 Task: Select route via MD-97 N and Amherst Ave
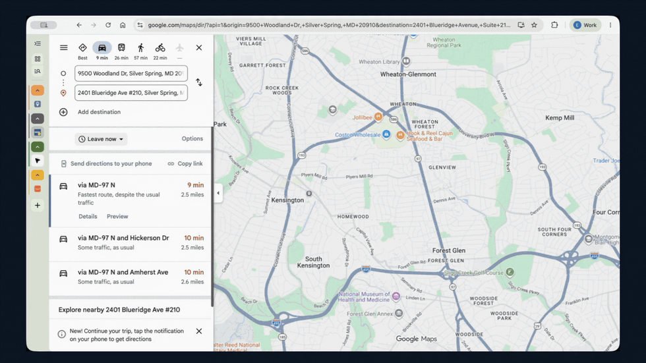pyautogui.click(x=131, y=278)
